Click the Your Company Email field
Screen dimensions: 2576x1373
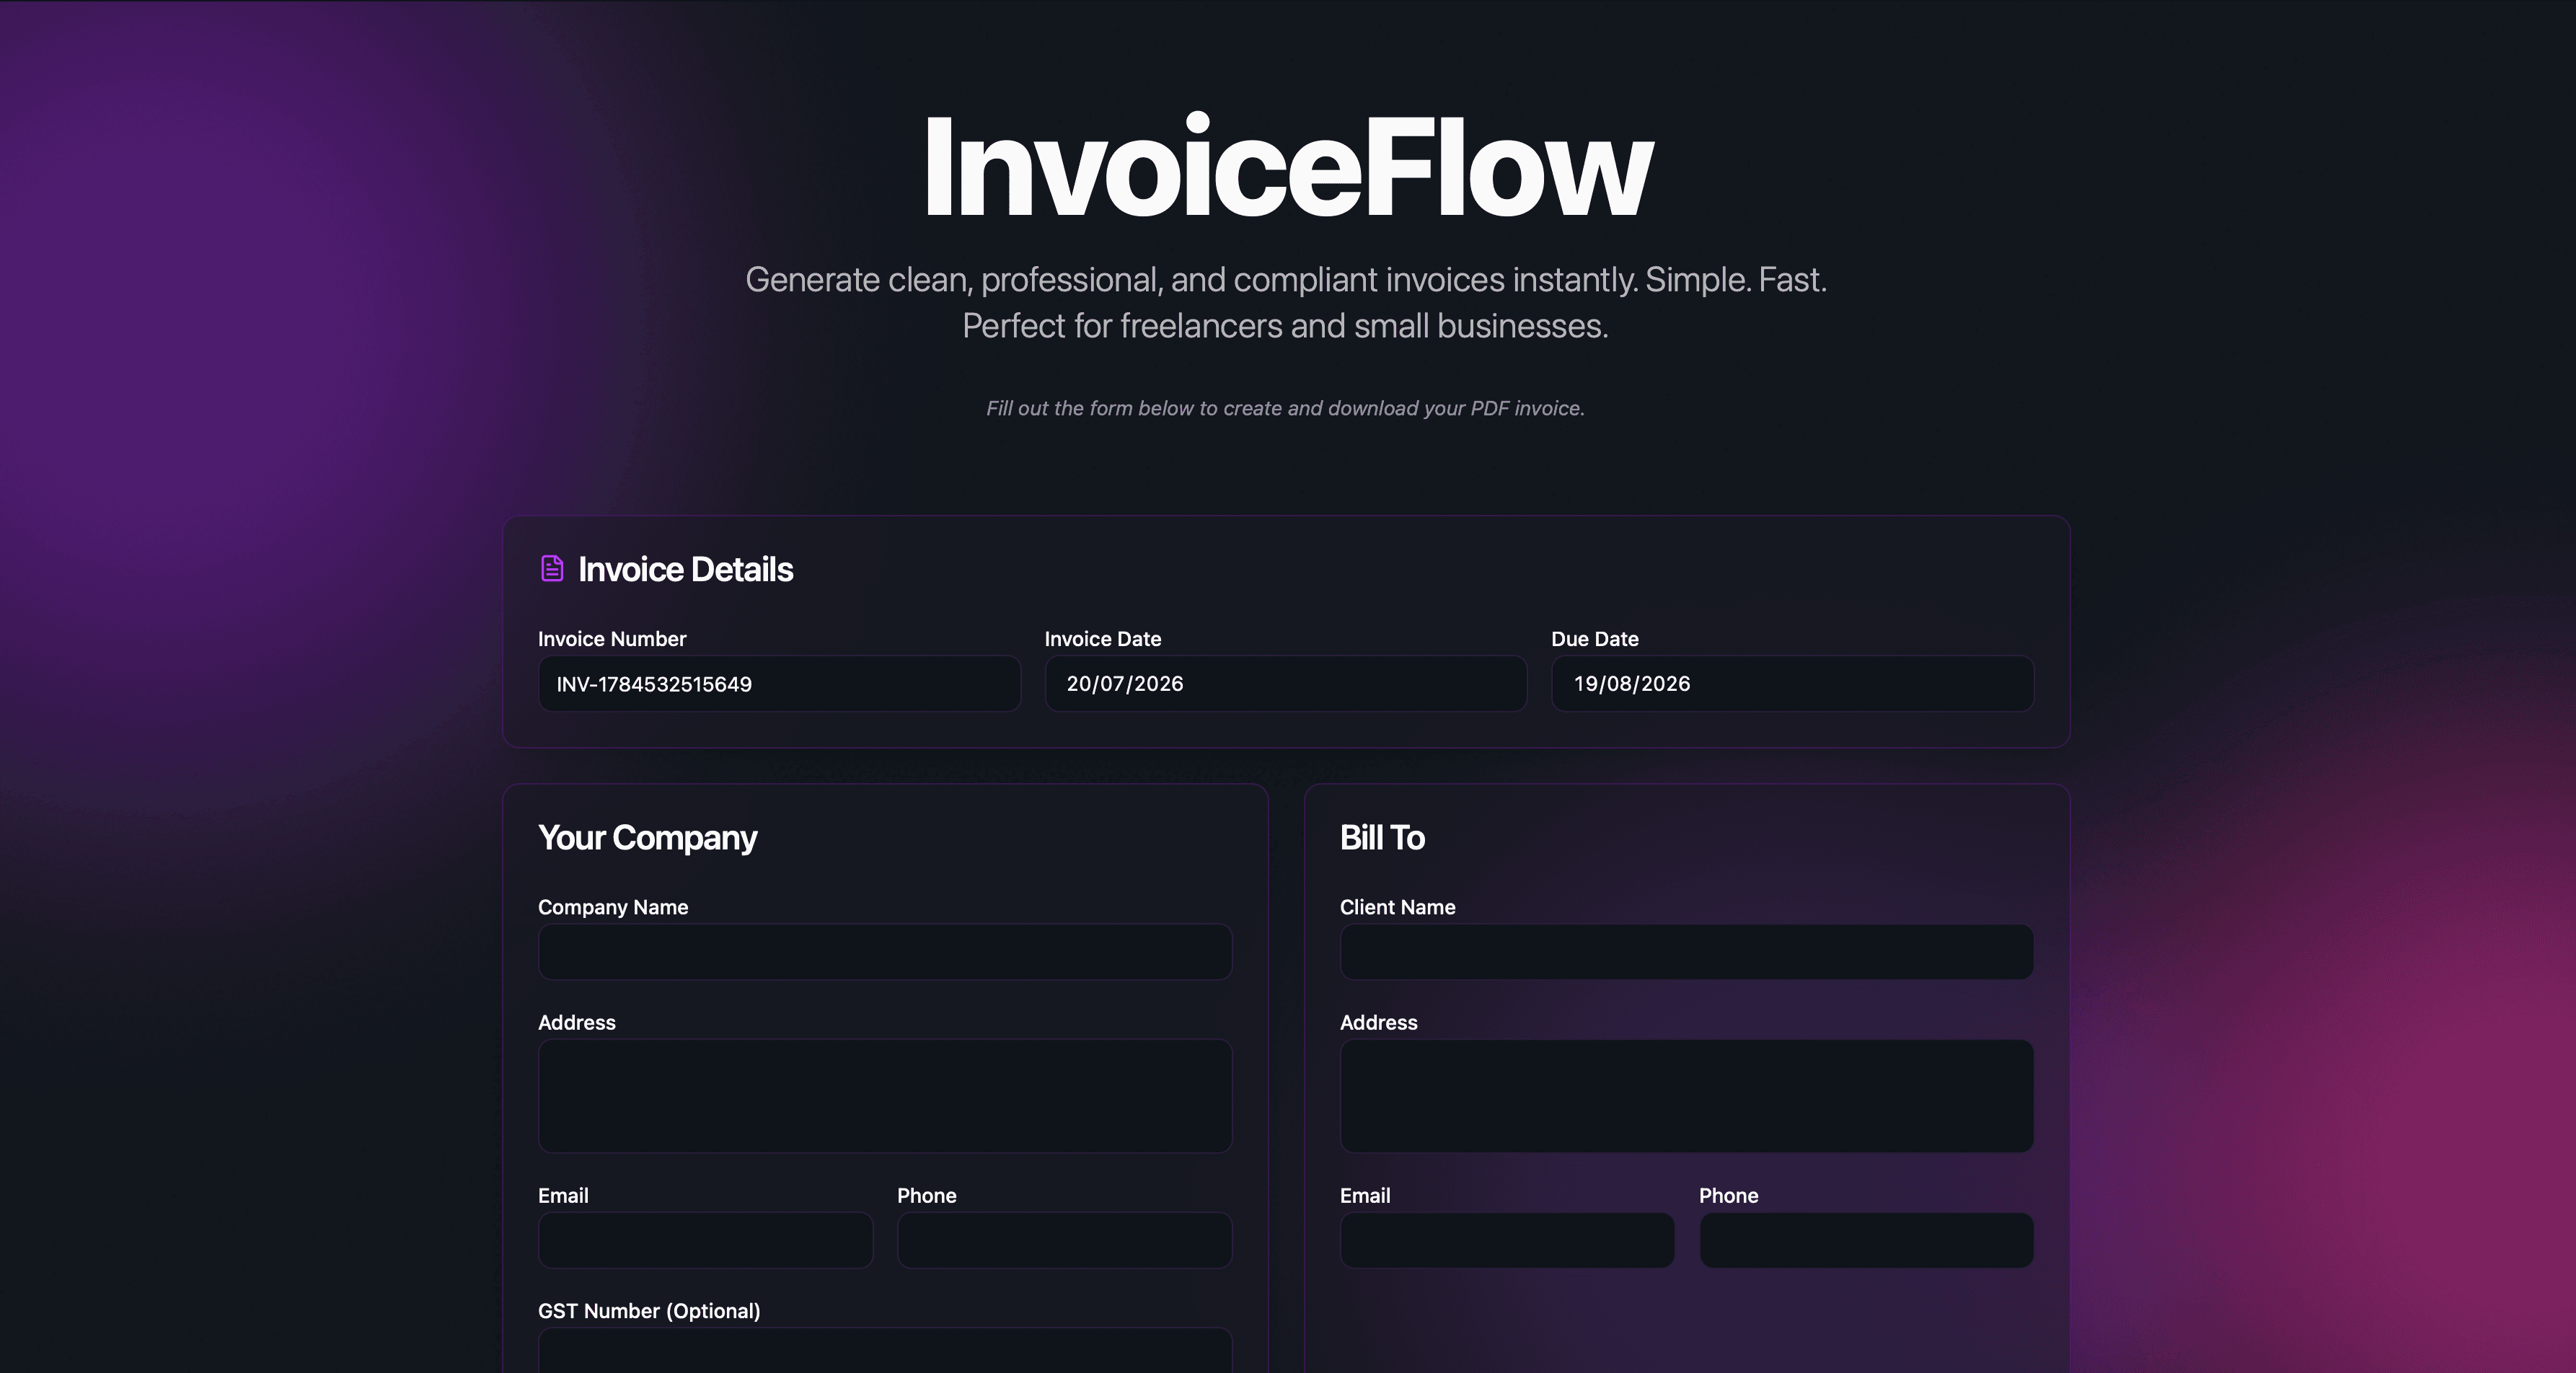(705, 1240)
